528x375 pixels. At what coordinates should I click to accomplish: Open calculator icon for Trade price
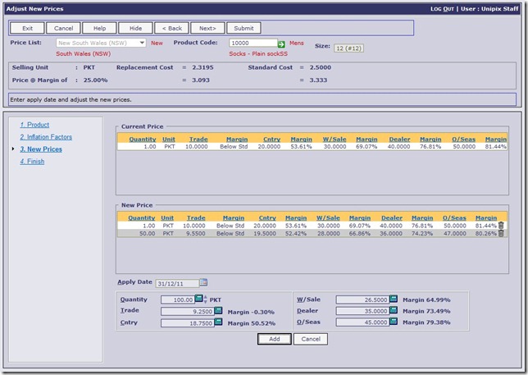click(x=218, y=312)
